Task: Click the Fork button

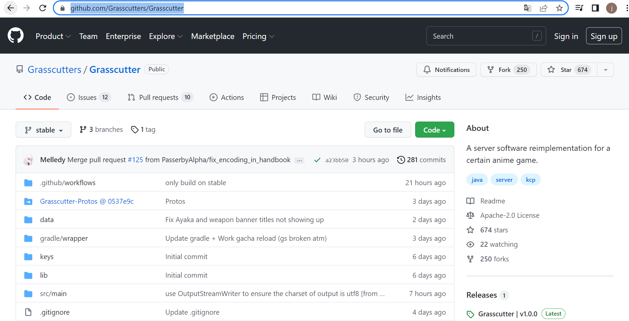Action: [509, 70]
